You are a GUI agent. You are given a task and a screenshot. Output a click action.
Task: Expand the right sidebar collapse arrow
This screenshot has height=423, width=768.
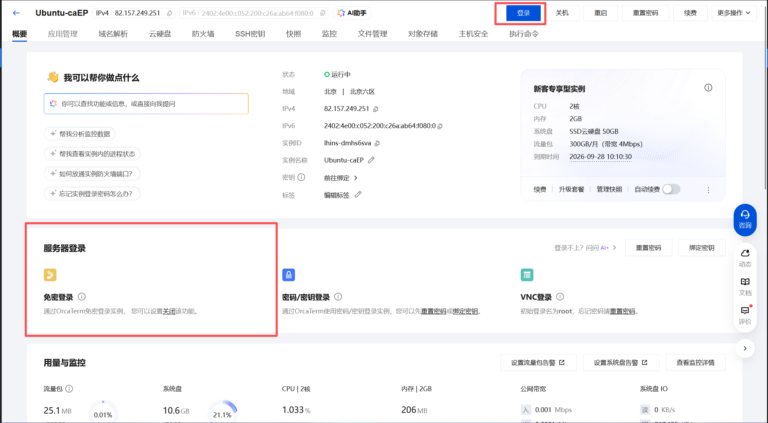tap(745, 348)
